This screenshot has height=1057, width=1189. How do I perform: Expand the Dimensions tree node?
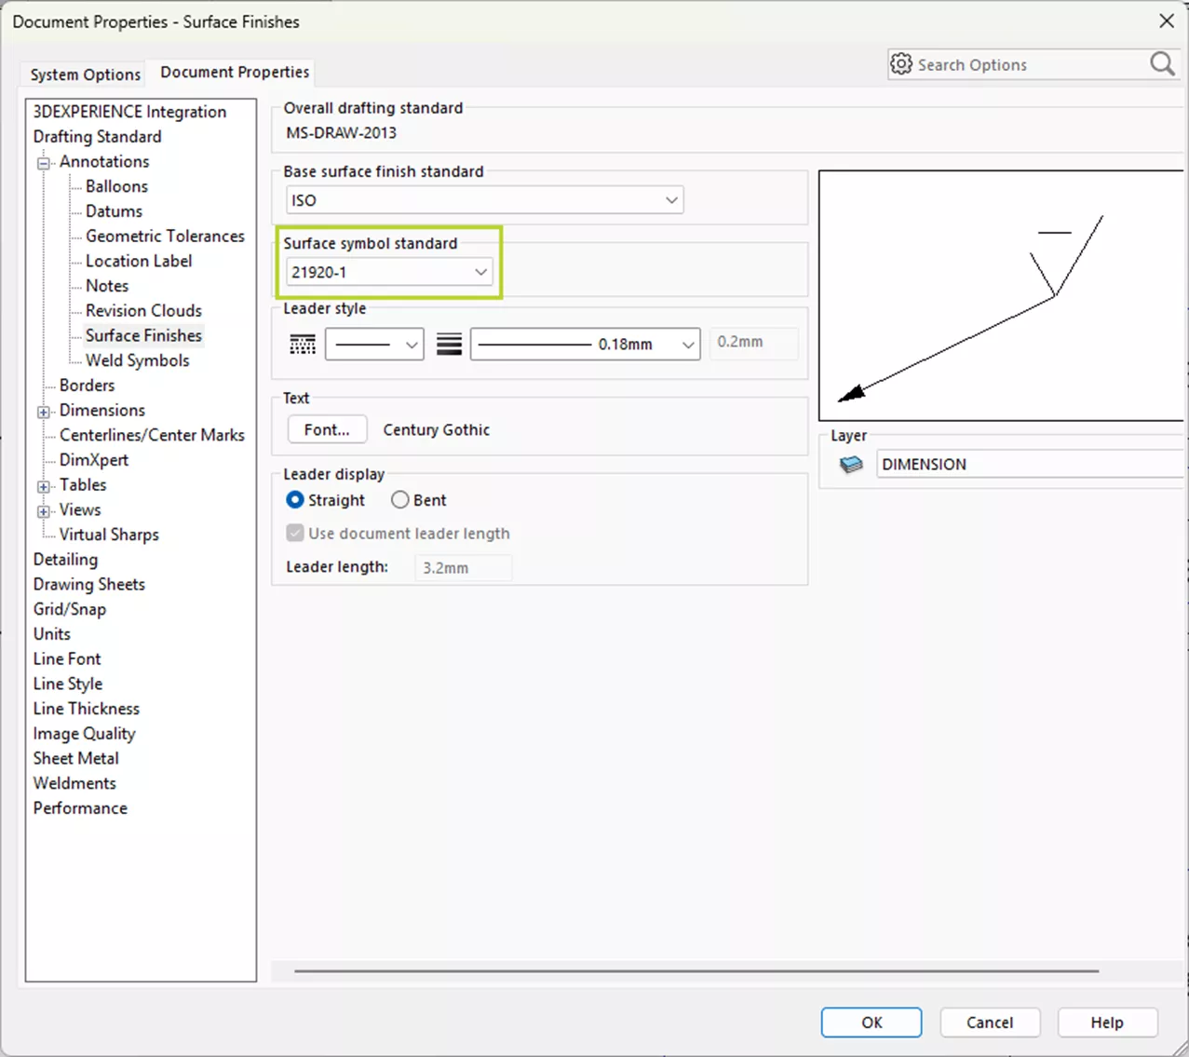tap(44, 412)
